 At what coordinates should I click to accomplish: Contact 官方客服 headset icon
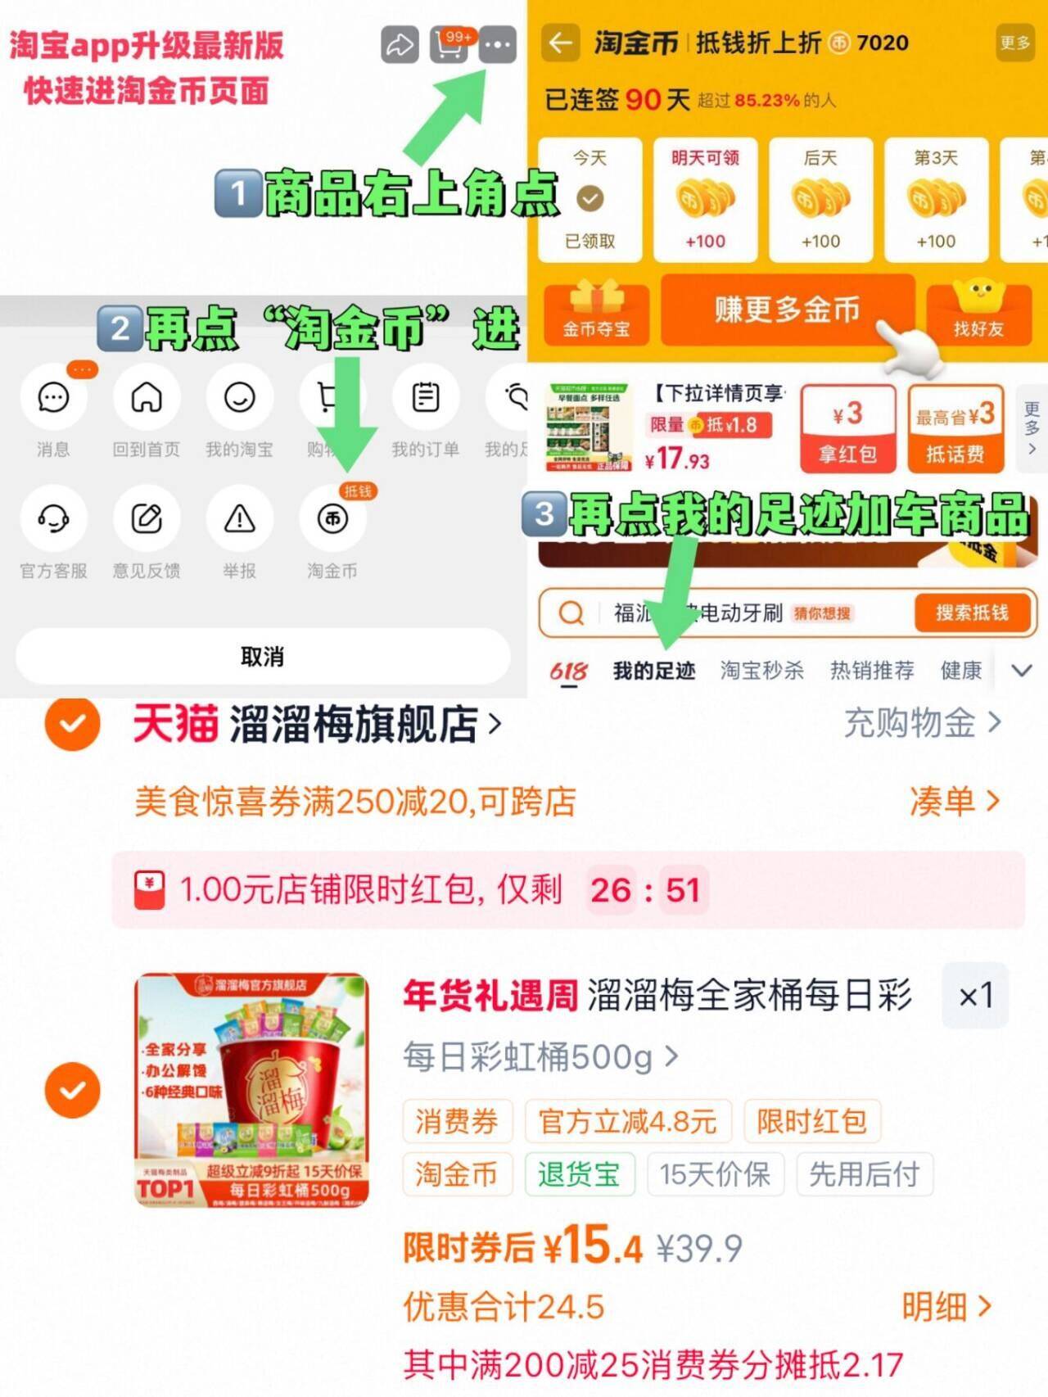[53, 519]
